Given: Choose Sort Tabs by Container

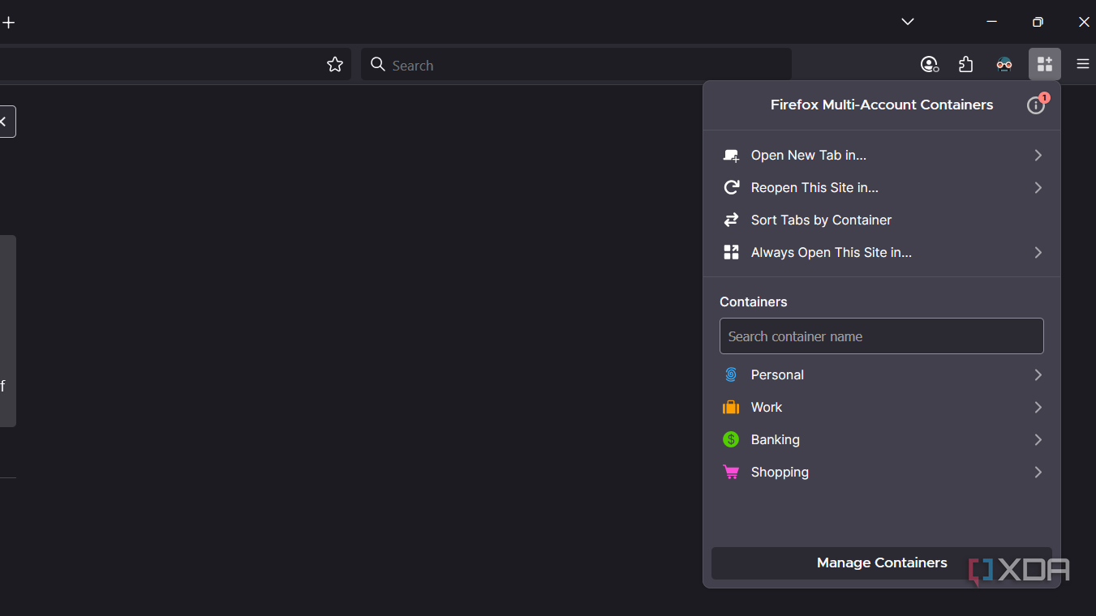Looking at the screenshot, I should click(882, 220).
